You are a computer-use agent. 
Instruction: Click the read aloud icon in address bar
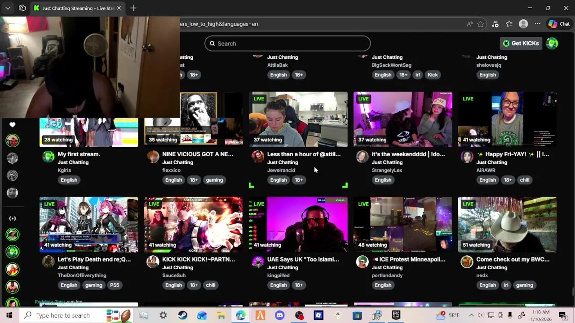(x=469, y=24)
